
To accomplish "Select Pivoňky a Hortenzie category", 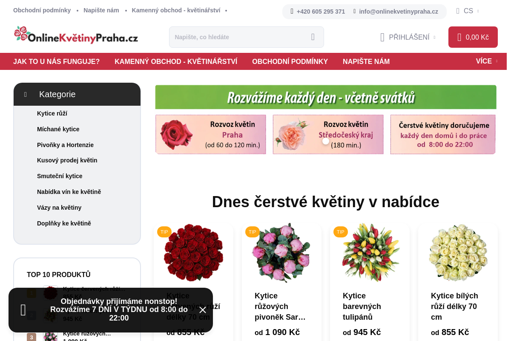I will pos(65,145).
